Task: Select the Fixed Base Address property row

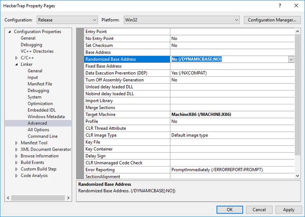Action: pos(189,66)
